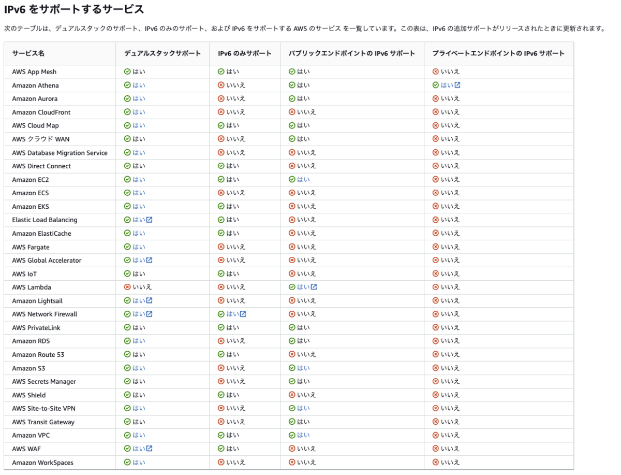The image size is (621, 475).
Task: Select the Amazon Route 53 service name
Action: pos(38,355)
